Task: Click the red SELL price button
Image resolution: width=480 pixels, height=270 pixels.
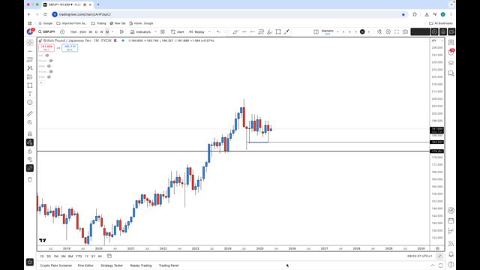Action: 46,48
